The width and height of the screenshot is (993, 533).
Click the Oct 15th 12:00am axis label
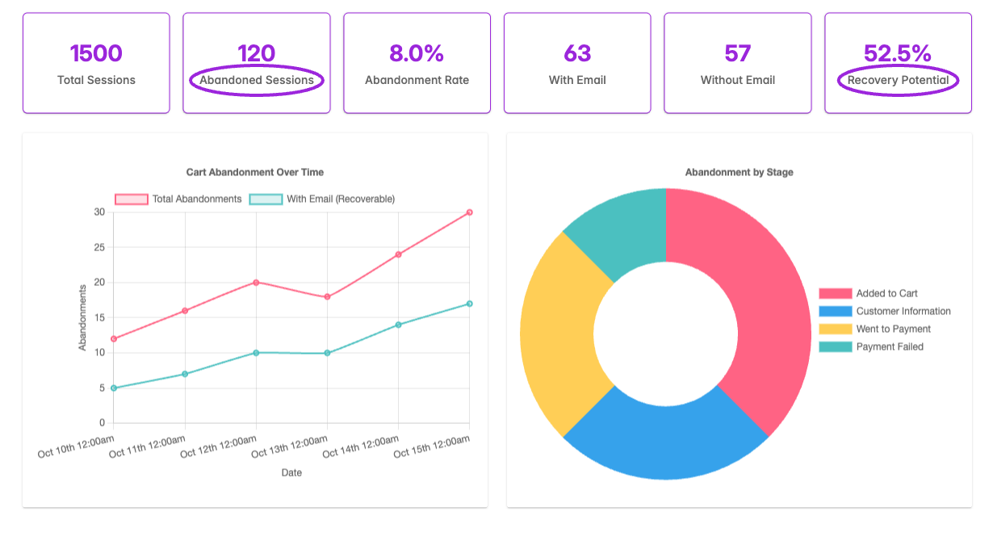coord(432,446)
